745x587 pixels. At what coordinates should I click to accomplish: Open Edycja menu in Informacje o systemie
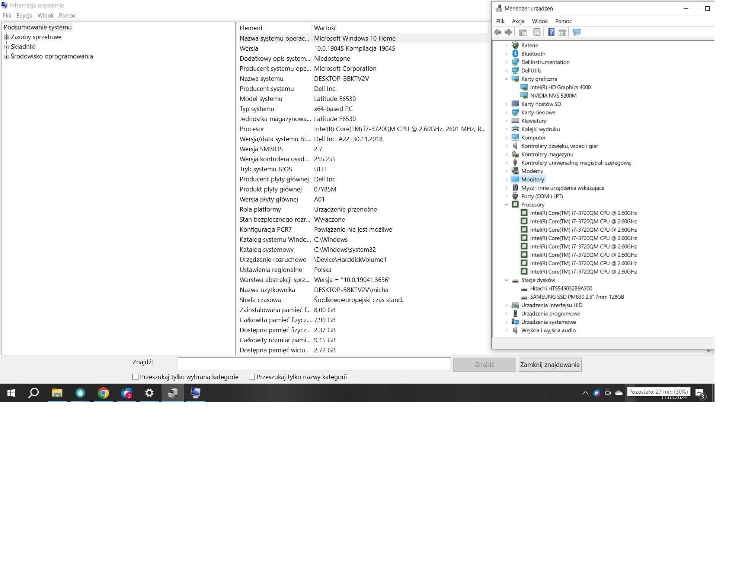pyautogui.click(x=24, y=16)
